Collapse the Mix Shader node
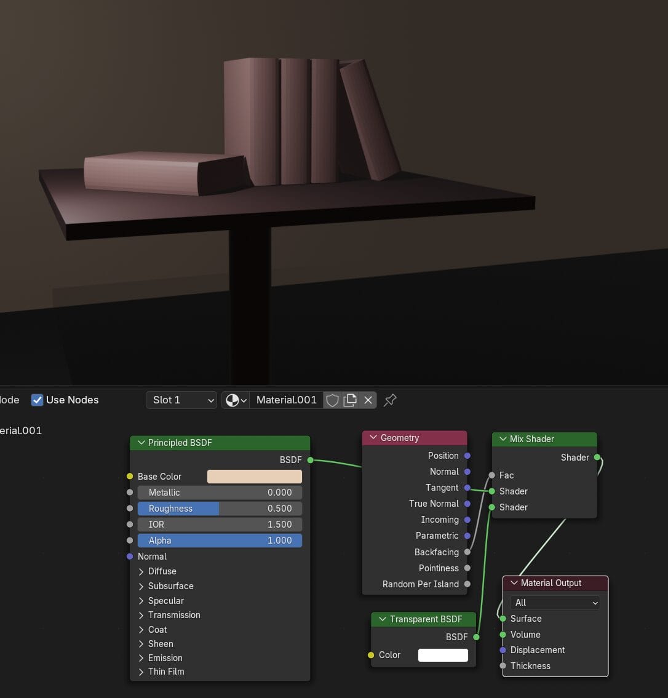The height and width of the screenshot is (698, 668). 503,439
